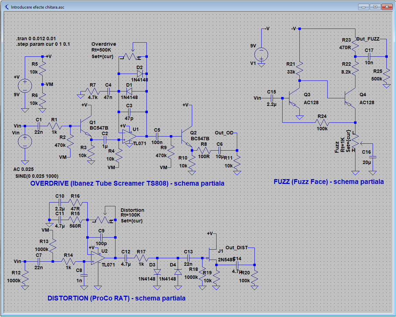Viewport: 396px width, 317px height.
Task: Select capacitor C16 20µ symbol
Action: coord(373,157)
